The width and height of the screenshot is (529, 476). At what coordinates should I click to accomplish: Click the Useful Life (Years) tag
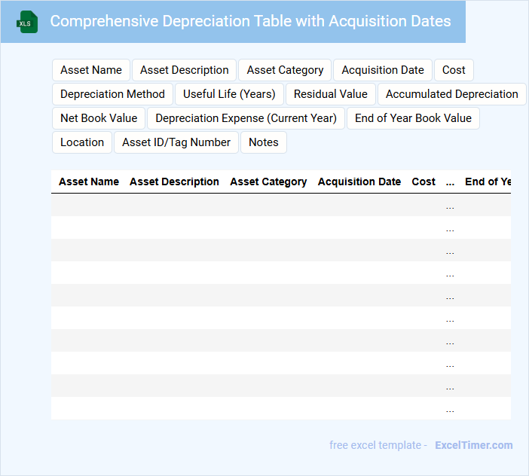229,94
